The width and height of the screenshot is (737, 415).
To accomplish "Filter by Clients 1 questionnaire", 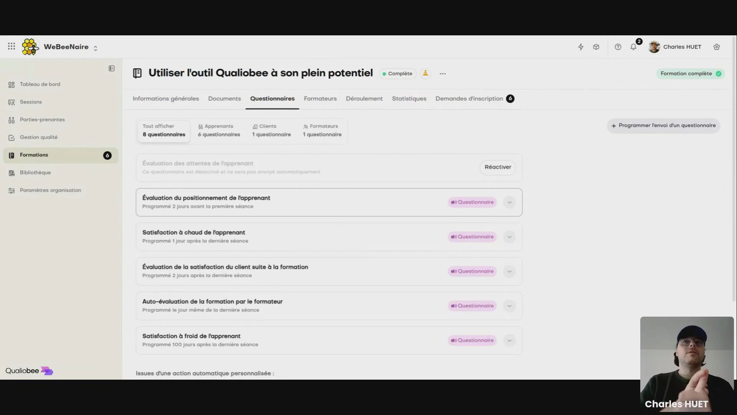I will (x=271, y=131).
